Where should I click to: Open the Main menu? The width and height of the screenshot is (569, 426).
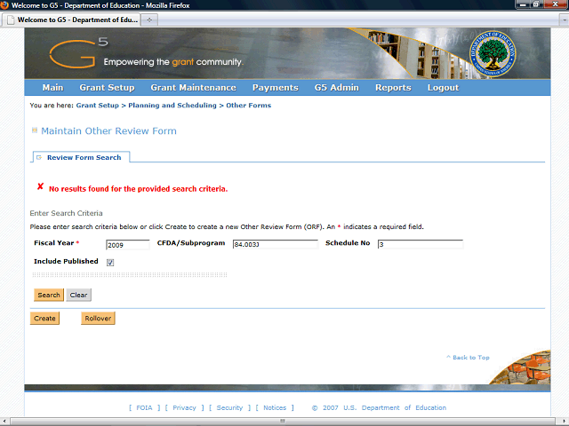(52, 88)
